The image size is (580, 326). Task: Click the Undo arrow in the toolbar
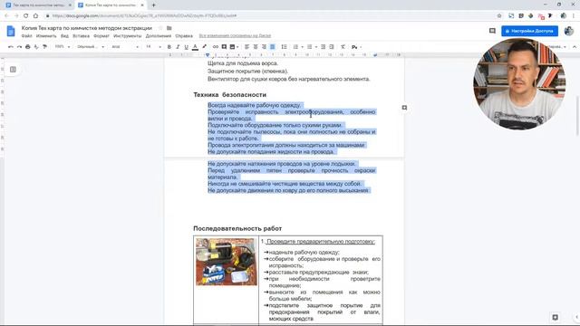[10, 47]
